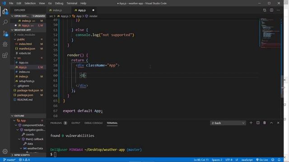Collapse the App class in Outline
This screenshot has width=289, height=162.
point(14,121)
